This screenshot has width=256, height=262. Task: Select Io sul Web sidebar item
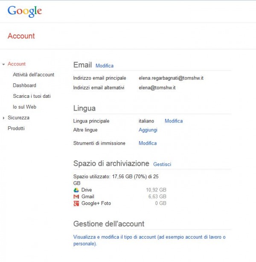tap(24, 107)
